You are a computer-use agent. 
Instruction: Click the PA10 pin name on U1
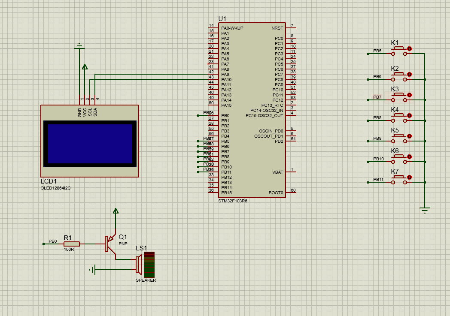226,80
